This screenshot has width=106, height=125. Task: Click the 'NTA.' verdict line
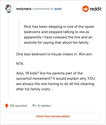[20, 64]
